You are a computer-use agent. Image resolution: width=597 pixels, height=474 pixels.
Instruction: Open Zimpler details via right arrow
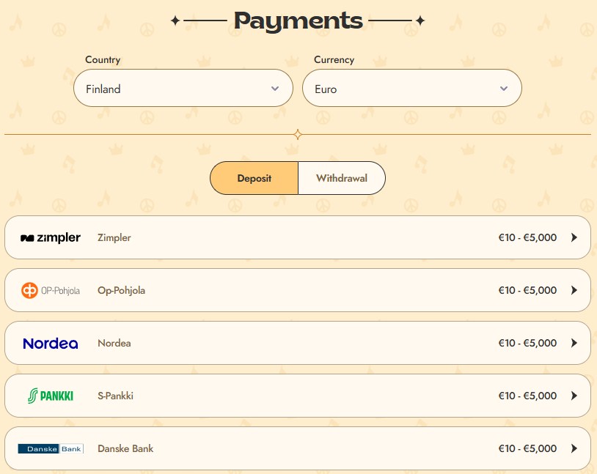click(x=574, y=237)
